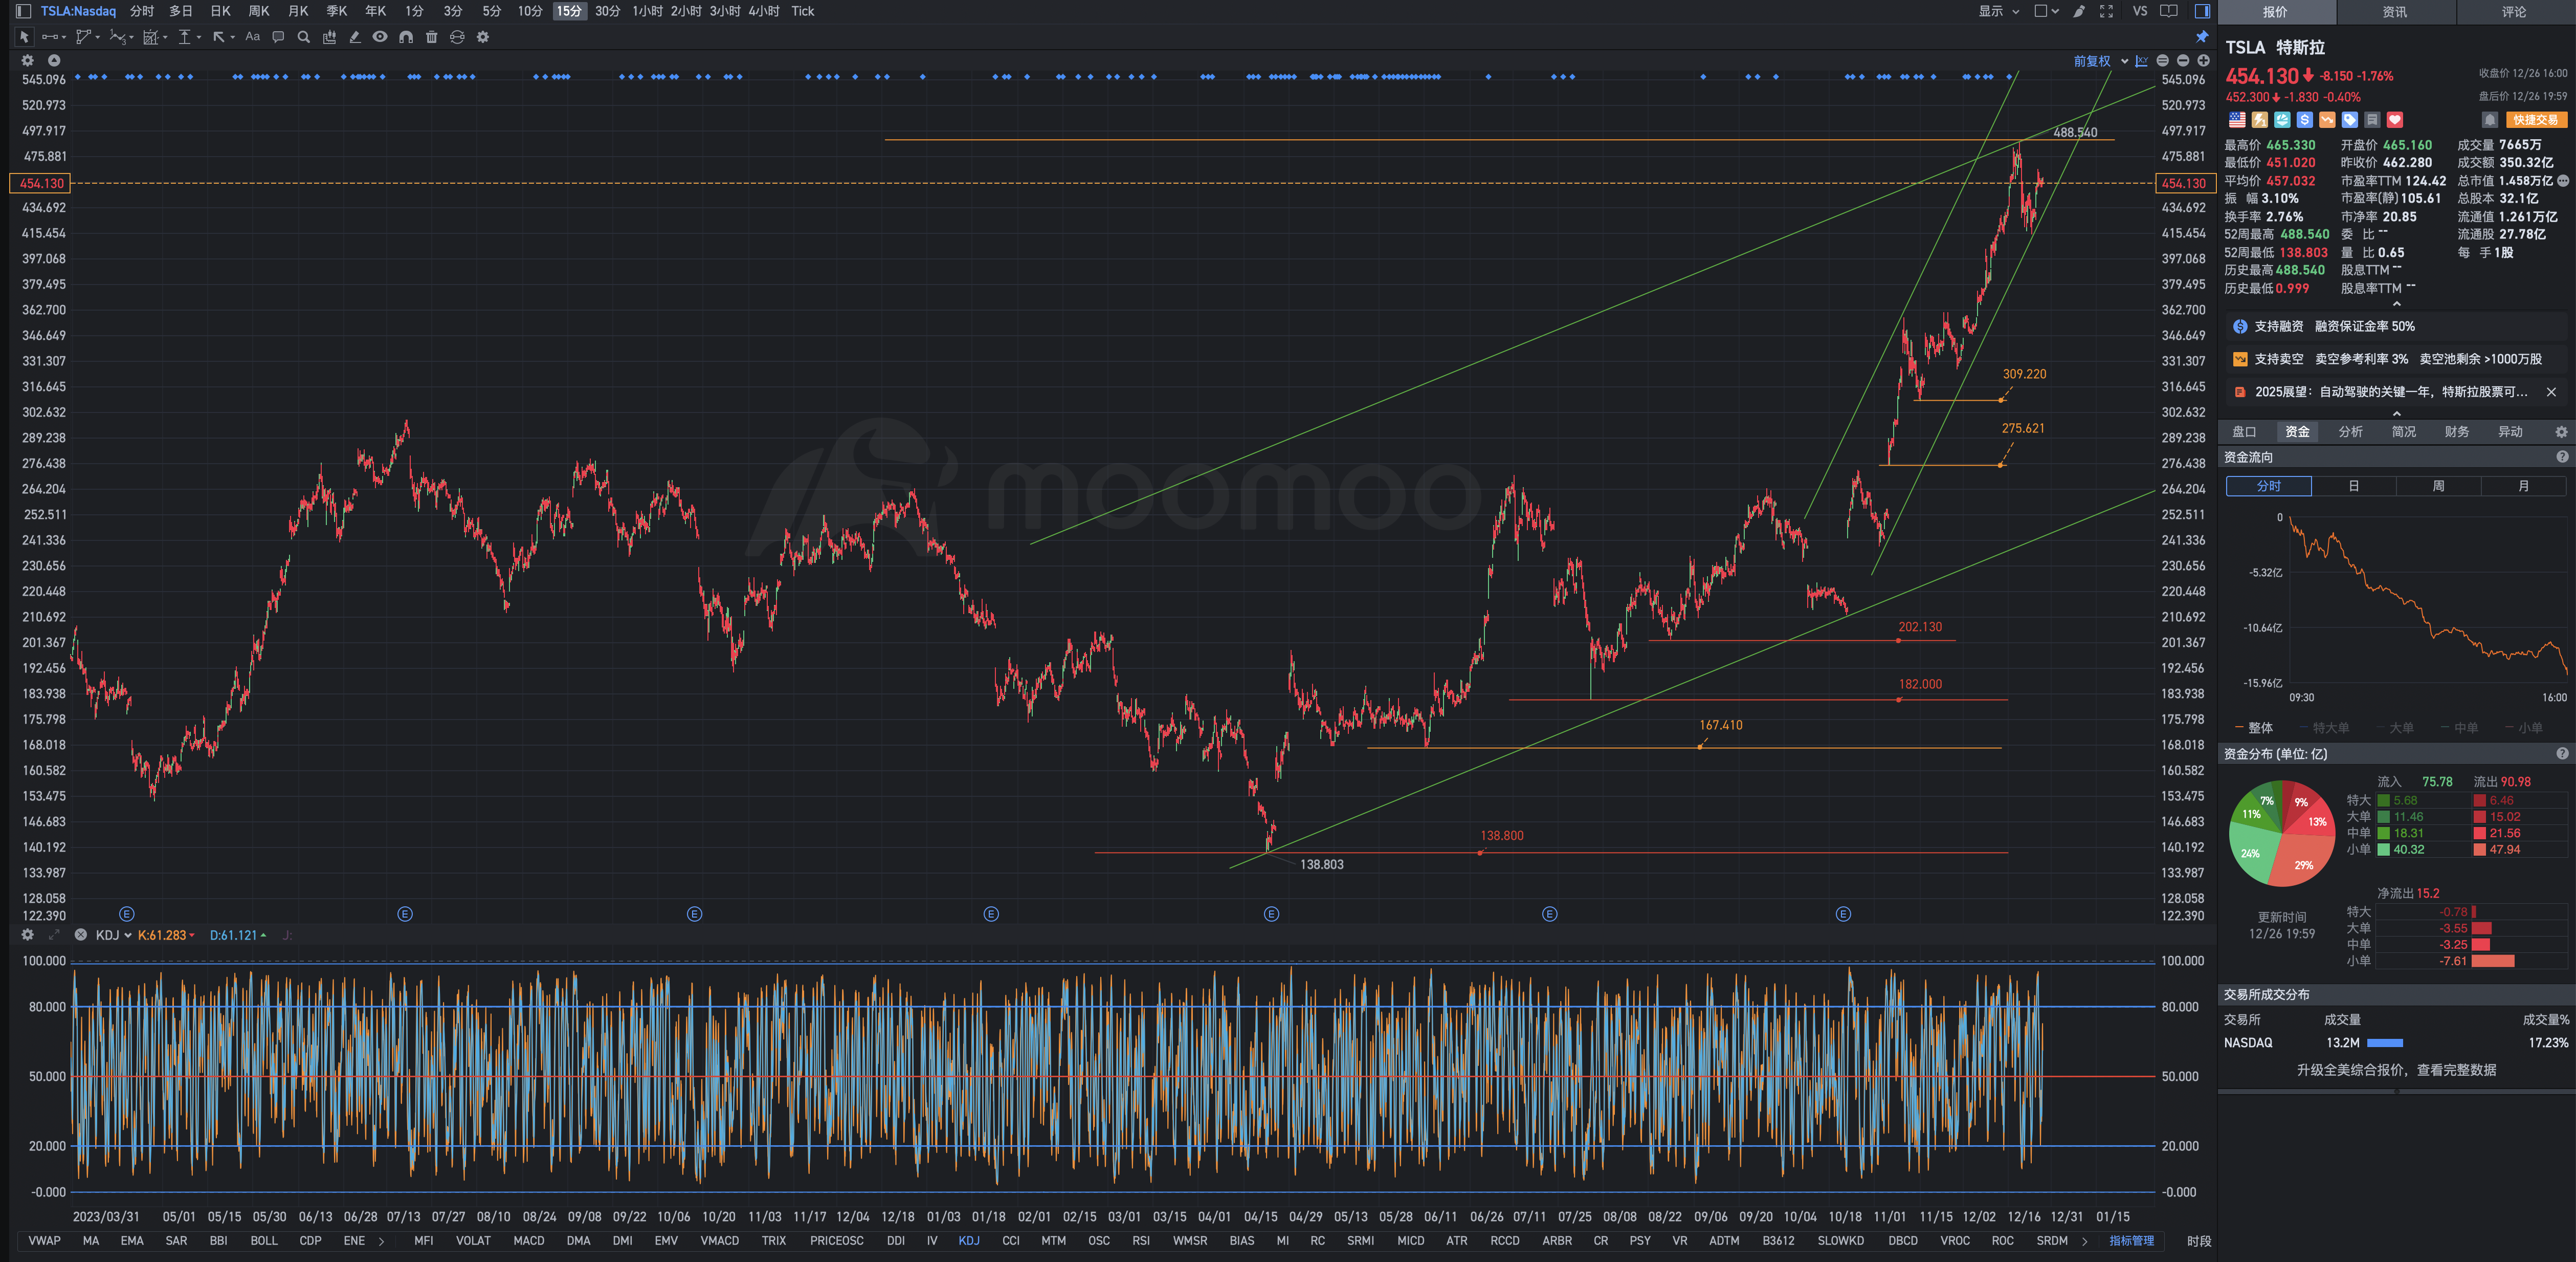Open main chart settings gear
Image resolution: width=2576 pixels, height=1262 pixels.
coord(28,61)
